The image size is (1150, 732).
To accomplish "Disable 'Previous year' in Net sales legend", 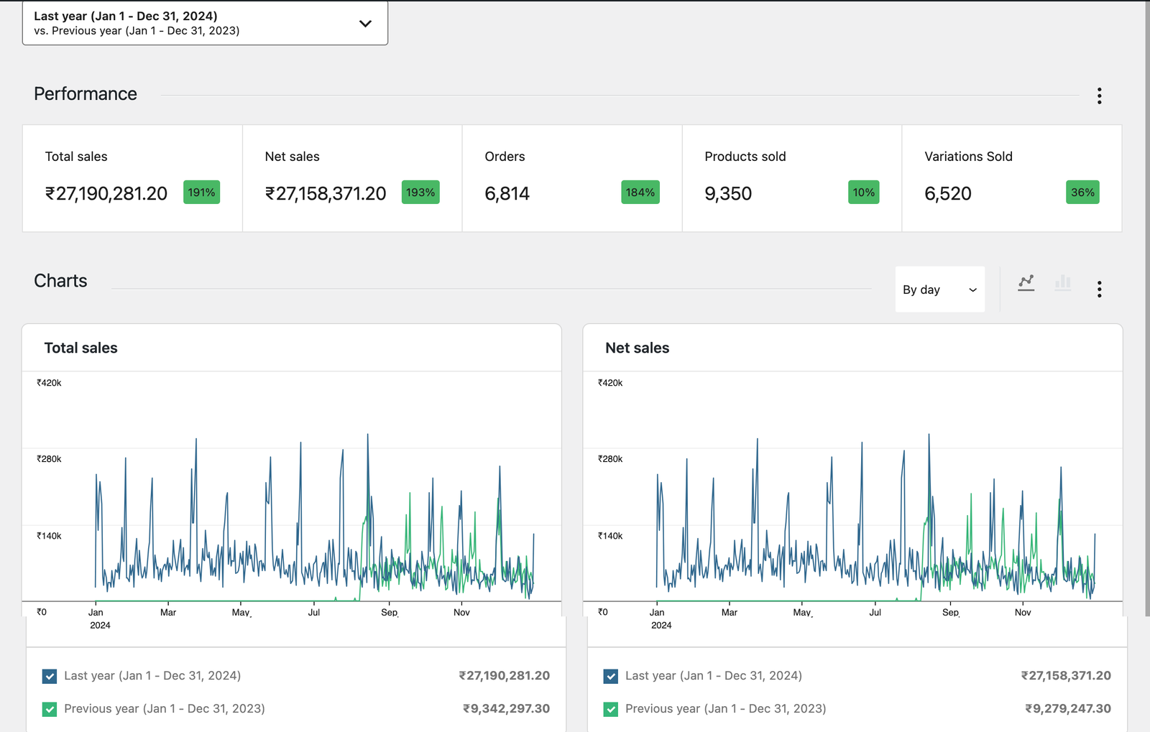I will point(610,709).
